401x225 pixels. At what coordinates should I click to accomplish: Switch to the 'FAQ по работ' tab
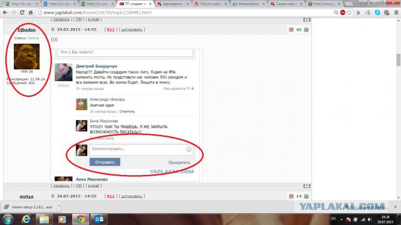[x=211, y=4]
